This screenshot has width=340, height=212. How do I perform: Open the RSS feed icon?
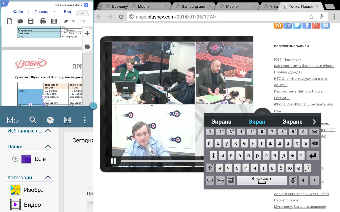pyautogui.click(x=278, y=26)
